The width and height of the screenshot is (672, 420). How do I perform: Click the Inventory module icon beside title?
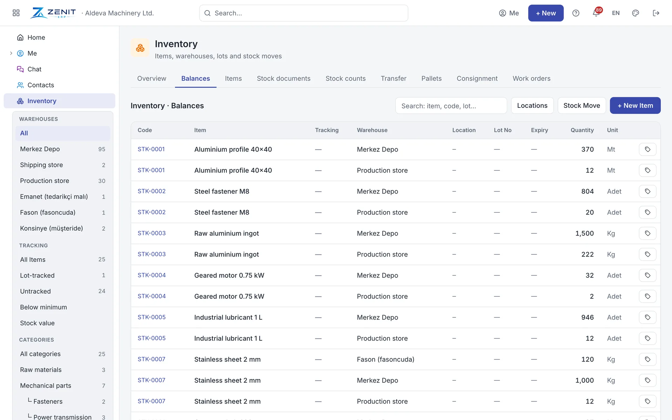click(x=140, y=48)
